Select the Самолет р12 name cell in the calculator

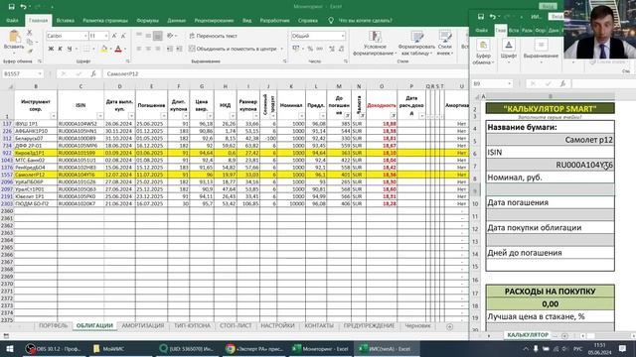click(x=550, y=140)
